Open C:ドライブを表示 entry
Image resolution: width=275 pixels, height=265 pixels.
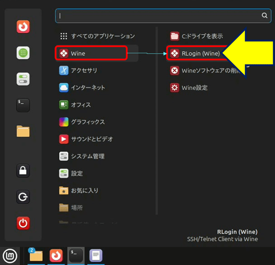[x=197, y=36]
